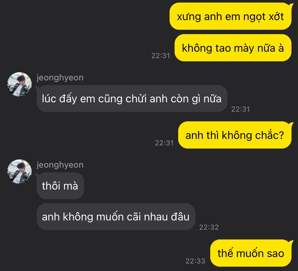This screenshot has width=298, height=271.
Task: Click timestamp after 'lúc đấy em cũng chửi'
Action: (240, 109)
